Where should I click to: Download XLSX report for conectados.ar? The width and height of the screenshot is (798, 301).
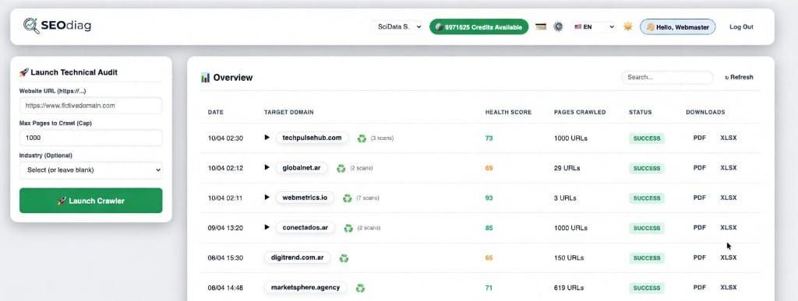pyautogui.click(x=729, y=227)
